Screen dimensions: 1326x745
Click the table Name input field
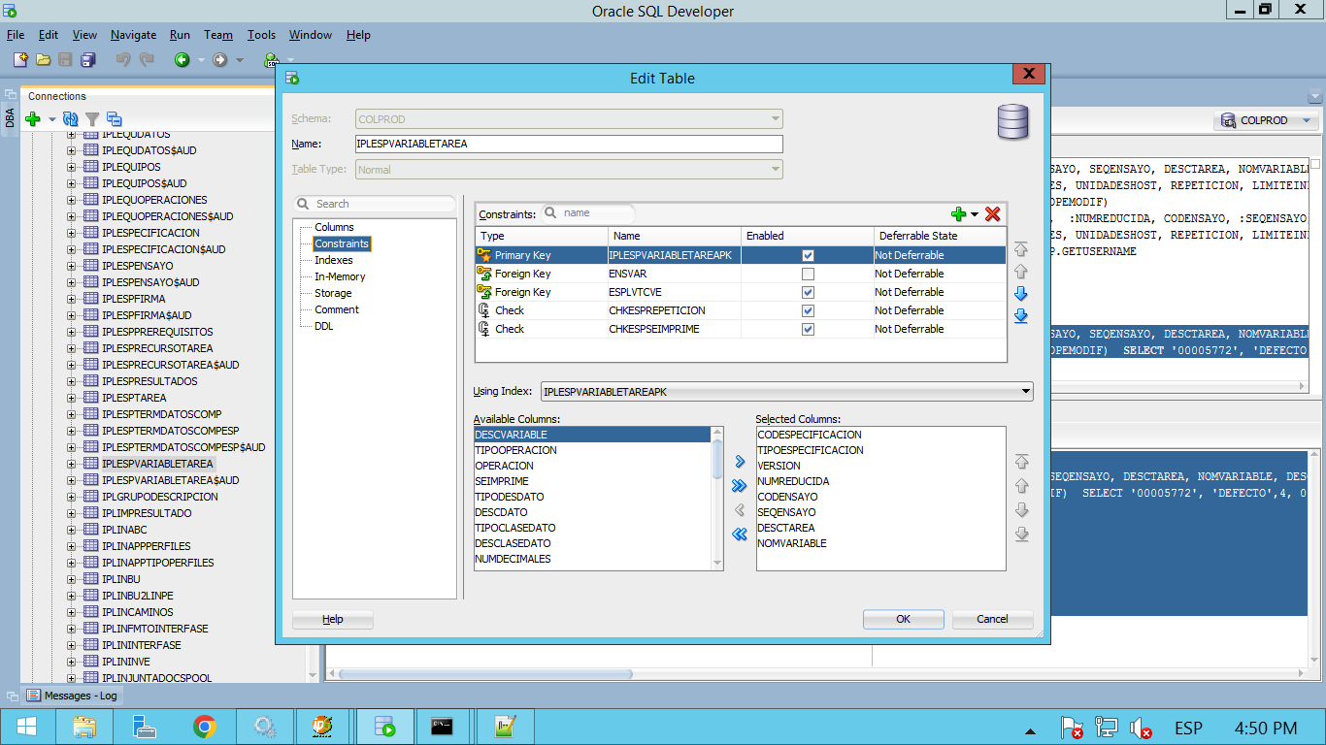click(568, 144)
